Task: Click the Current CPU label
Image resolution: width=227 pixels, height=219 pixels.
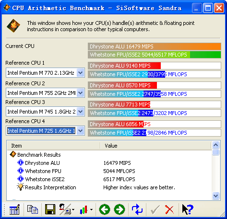Action: tap(20, 46)
